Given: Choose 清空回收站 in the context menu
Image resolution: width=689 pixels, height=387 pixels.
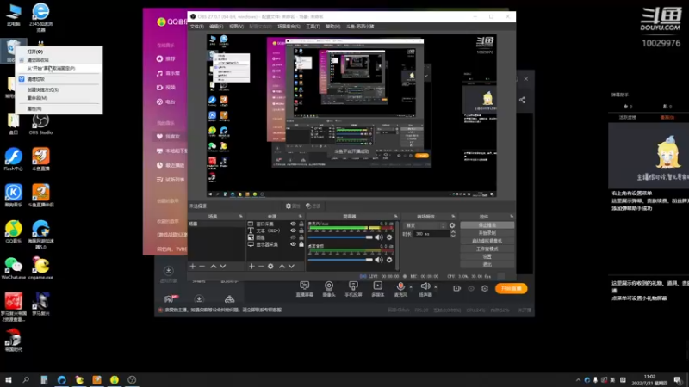Looking at the screenshot, I should (38, 60).
